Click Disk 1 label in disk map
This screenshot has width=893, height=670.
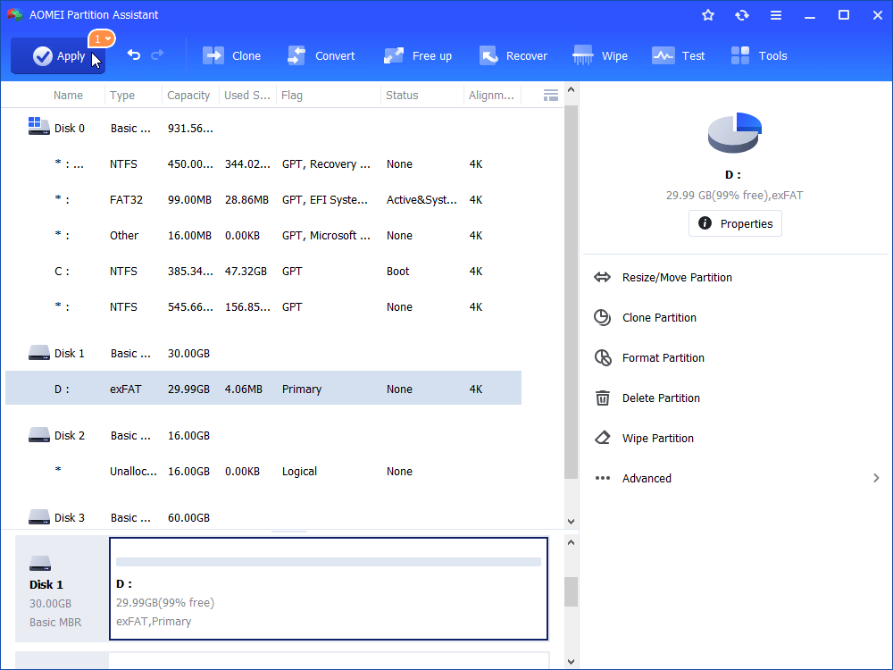(46, 584)
